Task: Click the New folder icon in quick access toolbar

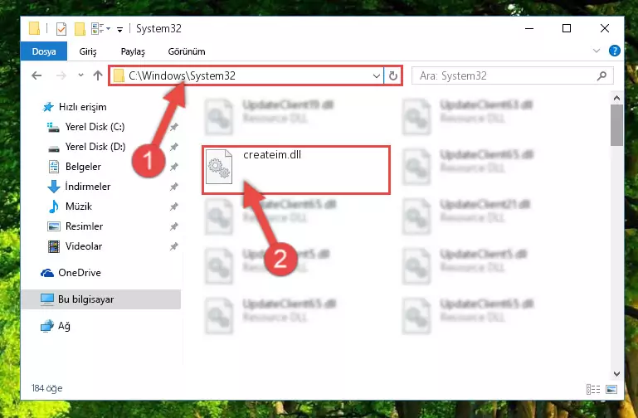Action: [x=80, y=29]
